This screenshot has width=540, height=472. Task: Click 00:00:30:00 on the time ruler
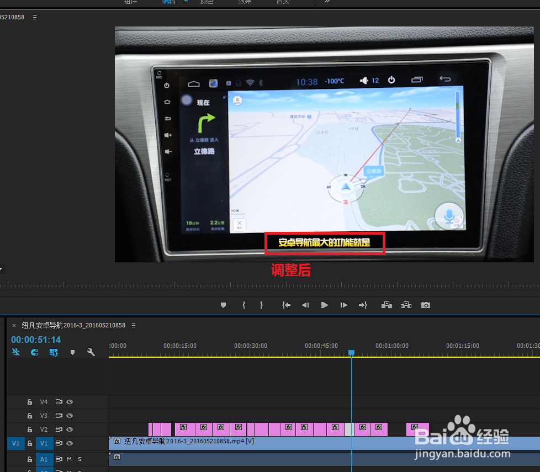(x=250, y=346)
